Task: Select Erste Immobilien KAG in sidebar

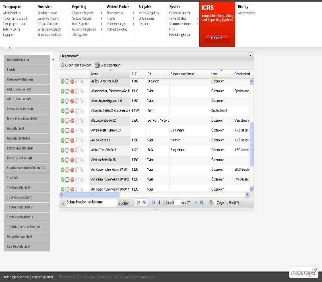Action: click(27, 119)
